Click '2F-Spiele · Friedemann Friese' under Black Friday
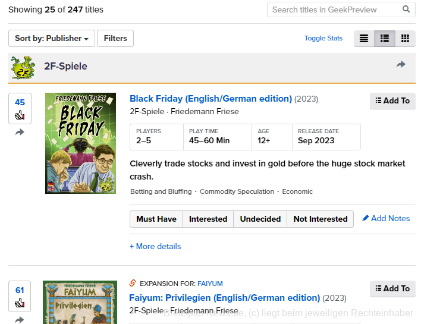The width and height of the screenshot is (421, 324). (184, 111)
